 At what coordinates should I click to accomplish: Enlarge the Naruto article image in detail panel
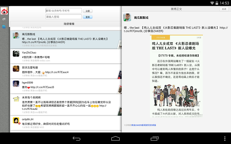(176, 76)
